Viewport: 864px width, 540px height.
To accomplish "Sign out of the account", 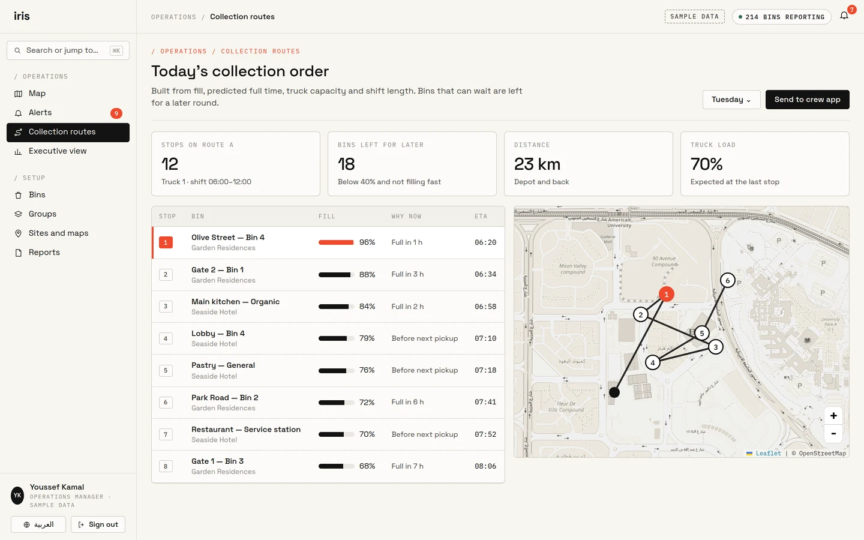I will (x=98, y=524).
